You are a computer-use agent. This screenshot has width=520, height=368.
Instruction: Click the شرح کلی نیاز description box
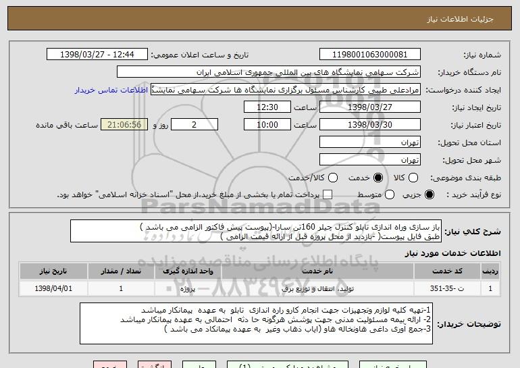pos(256,231)
